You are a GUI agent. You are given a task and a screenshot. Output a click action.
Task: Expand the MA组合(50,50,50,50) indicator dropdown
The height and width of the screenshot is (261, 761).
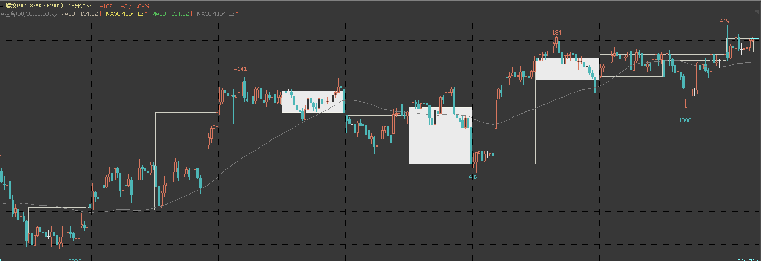click(54, 15)
